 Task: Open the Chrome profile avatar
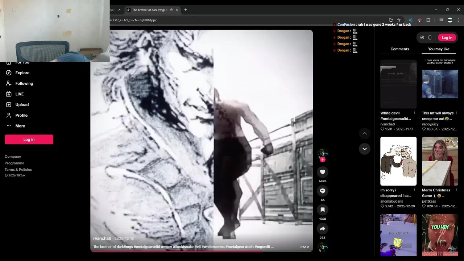coord(450,20)
